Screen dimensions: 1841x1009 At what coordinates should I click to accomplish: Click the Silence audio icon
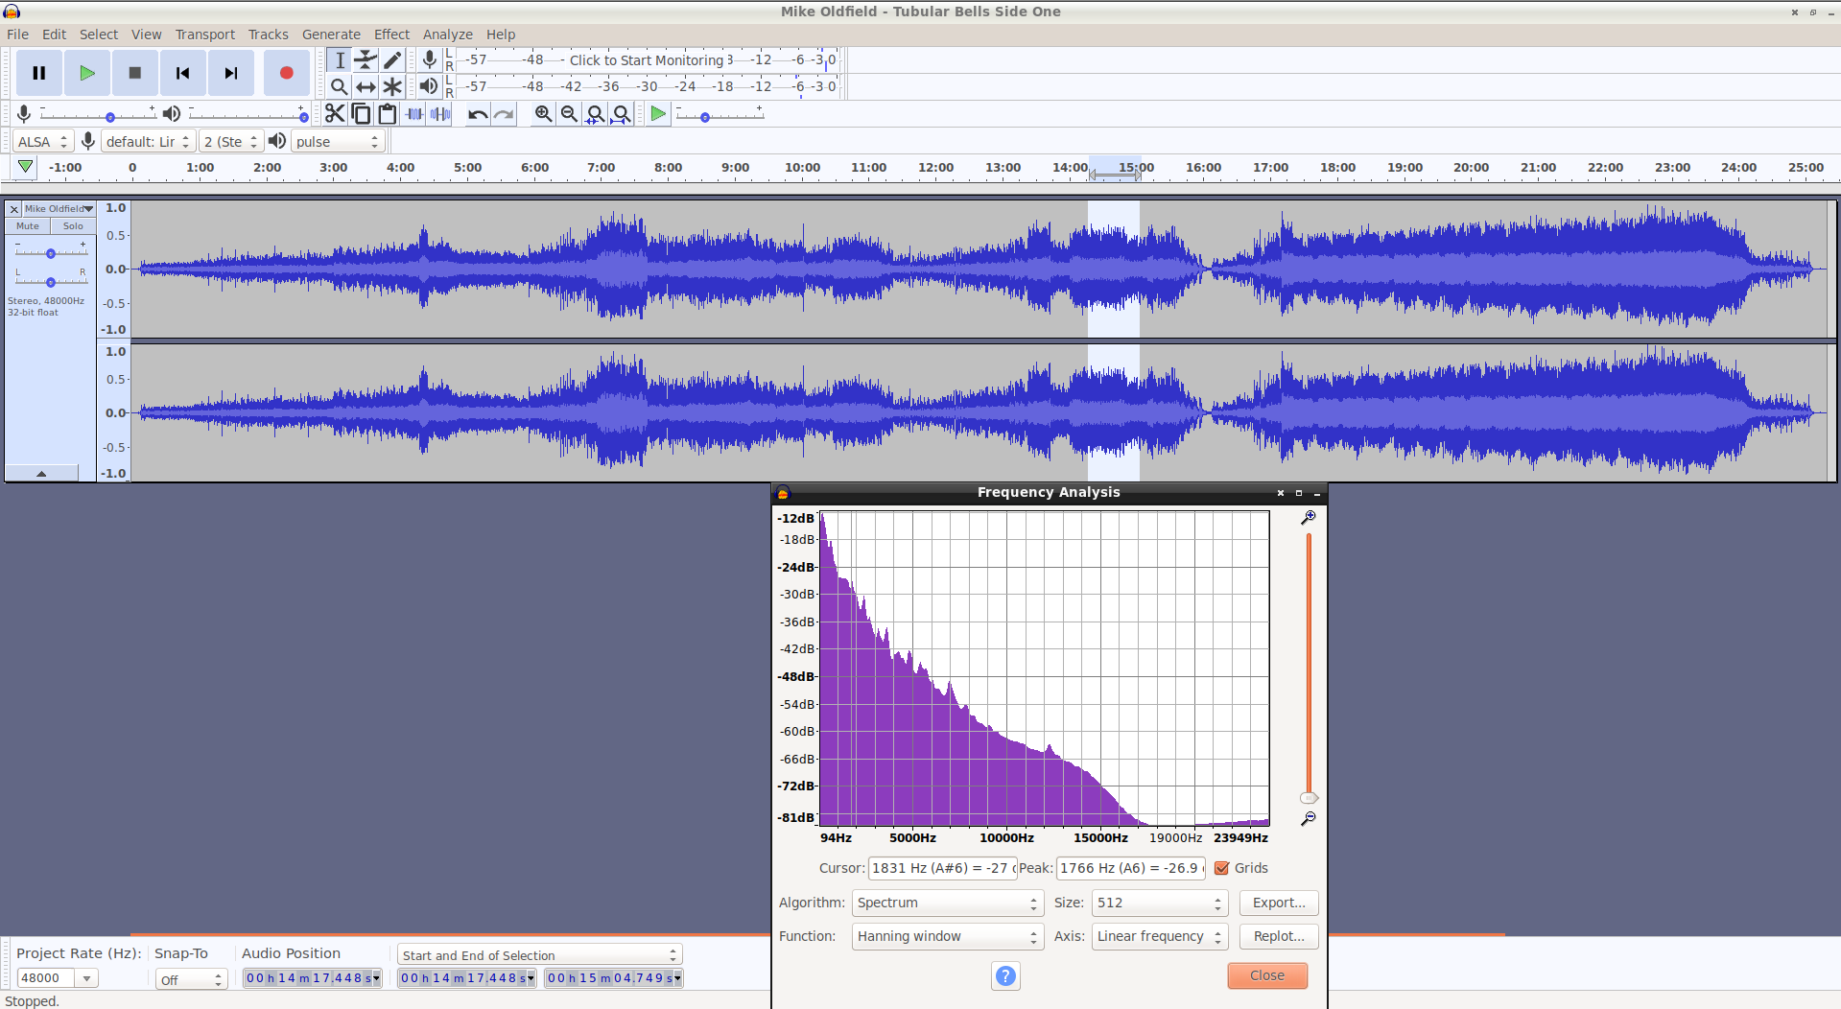click(x=440, y=114)
